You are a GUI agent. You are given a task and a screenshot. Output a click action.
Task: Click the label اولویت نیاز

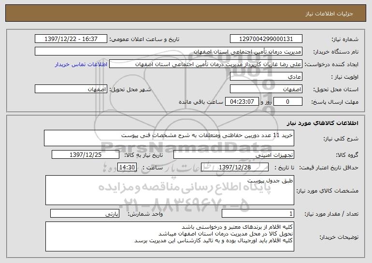345,77
